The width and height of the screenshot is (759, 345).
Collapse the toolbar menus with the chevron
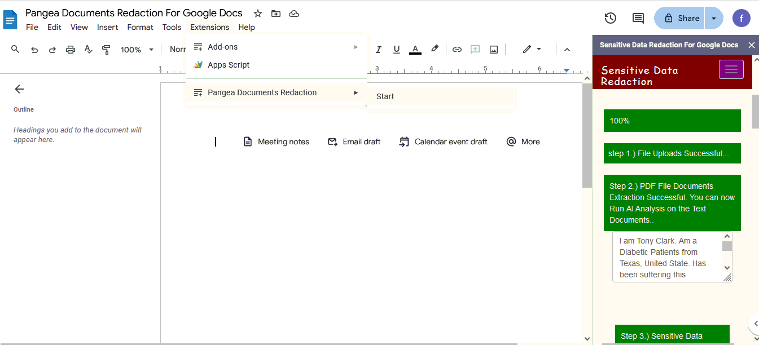pos(567,50)
